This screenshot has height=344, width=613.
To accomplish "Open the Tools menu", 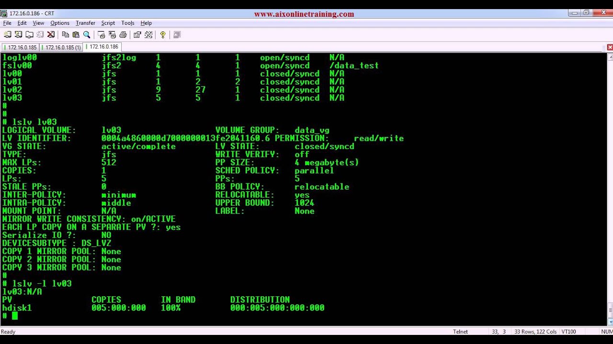I will [128, 23].
